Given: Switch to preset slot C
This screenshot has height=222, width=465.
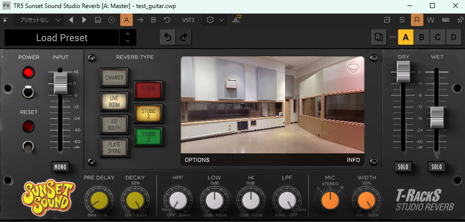Looking at the screenshot, I should click(x=438, y=38).
